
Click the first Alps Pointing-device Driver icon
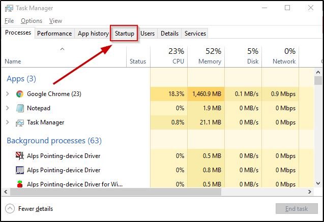(20, 156)
